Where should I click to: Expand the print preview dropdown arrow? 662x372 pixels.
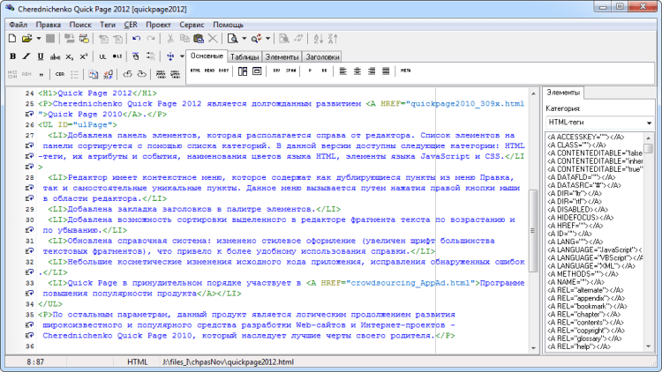244,39
